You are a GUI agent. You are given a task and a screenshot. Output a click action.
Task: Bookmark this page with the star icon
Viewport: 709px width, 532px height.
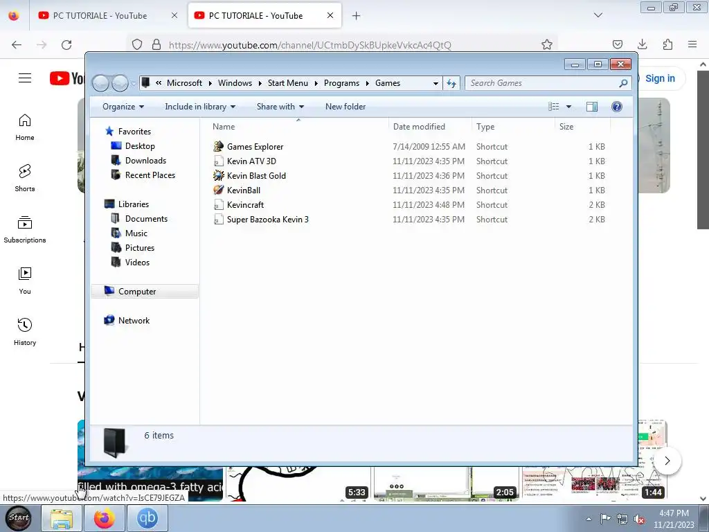click(x=547, y=44)
